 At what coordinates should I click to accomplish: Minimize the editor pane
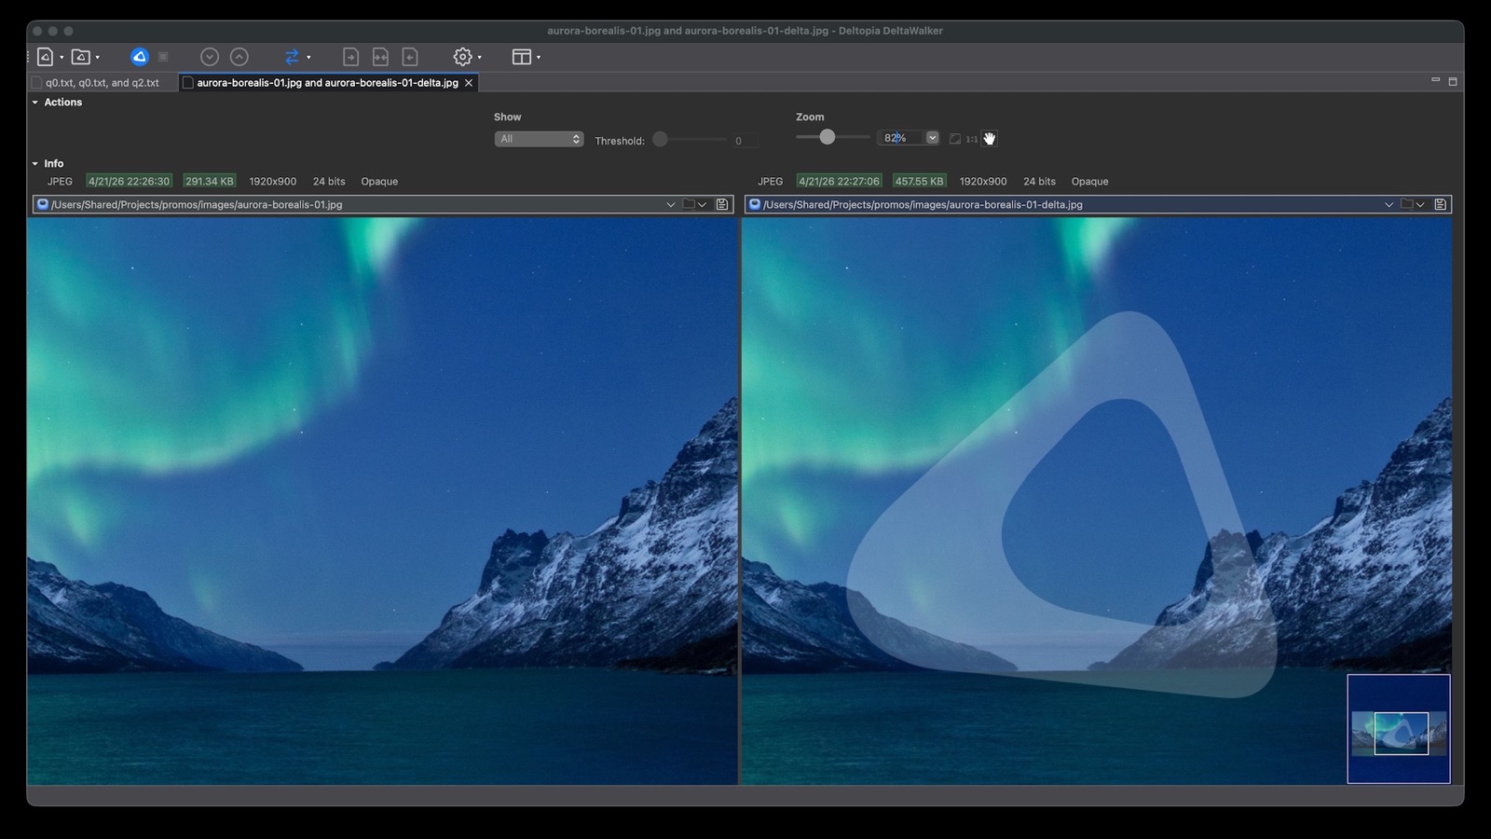click(x=1435, y=81)
